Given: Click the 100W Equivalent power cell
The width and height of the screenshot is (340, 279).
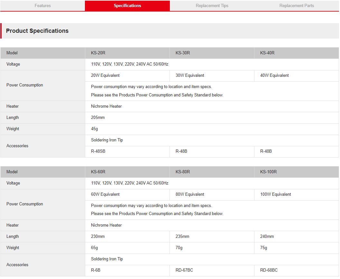Looking at the screenshot, I should pyautogui.click(x=275, y=194).
